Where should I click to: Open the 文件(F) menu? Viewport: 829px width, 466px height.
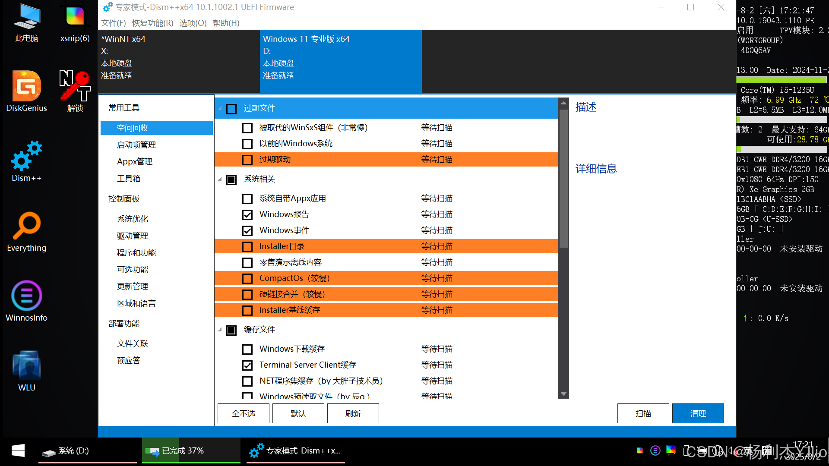click(113, 23)
